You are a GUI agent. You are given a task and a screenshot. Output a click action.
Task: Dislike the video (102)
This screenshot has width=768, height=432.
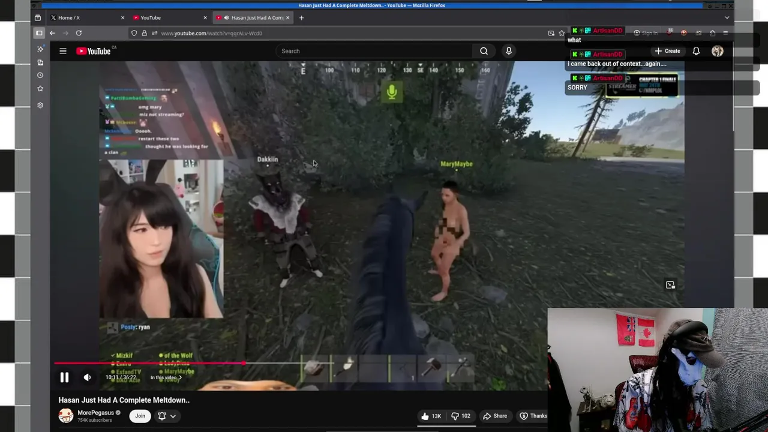point(461,416)
